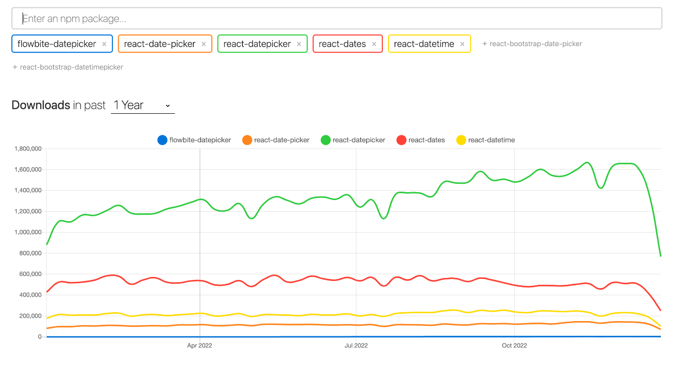This screenshot has height=375, width=687.
Task: Toggle react-date-picker orange legend dot
Action: pos(247,140)
